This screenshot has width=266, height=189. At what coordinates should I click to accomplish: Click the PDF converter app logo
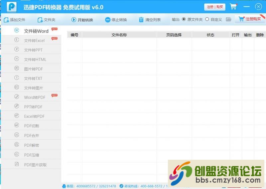12,7
